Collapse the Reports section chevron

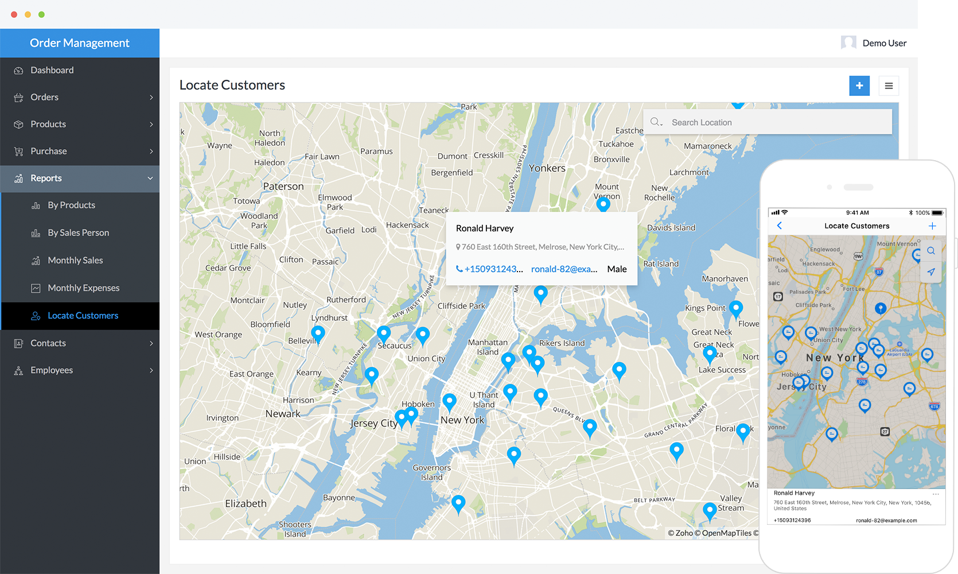coord(150,179)
